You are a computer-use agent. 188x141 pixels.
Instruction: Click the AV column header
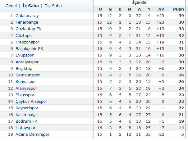tap(161, 9)
